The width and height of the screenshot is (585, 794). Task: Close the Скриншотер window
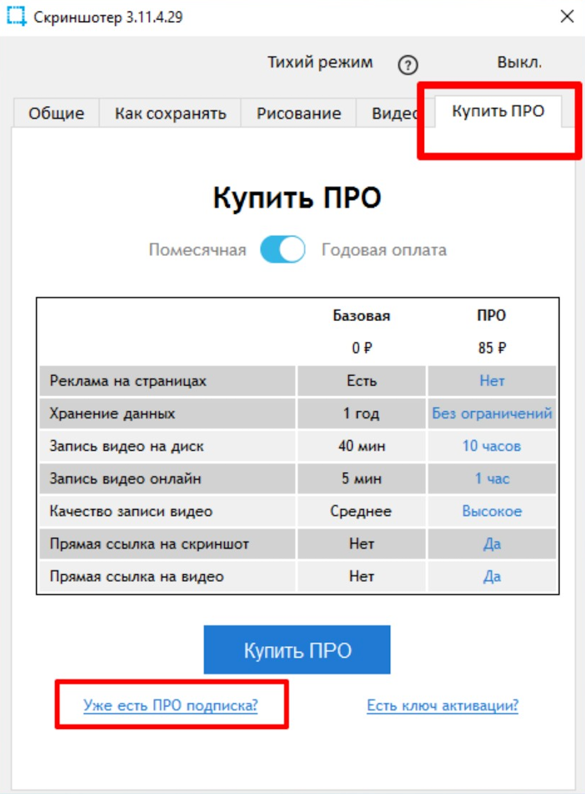pos(567,17)
